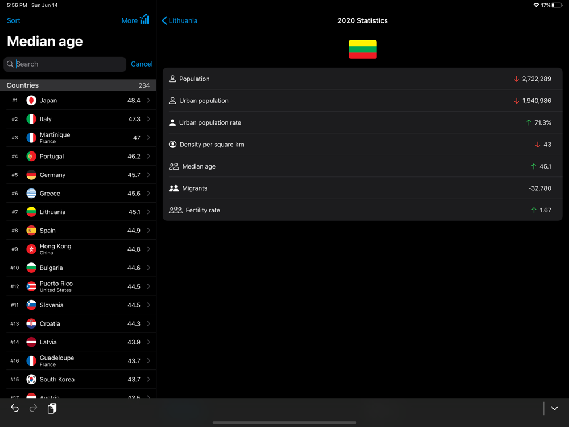
Task: Open the Sort options
Action: pyautogui.click(x=14, y=20)
